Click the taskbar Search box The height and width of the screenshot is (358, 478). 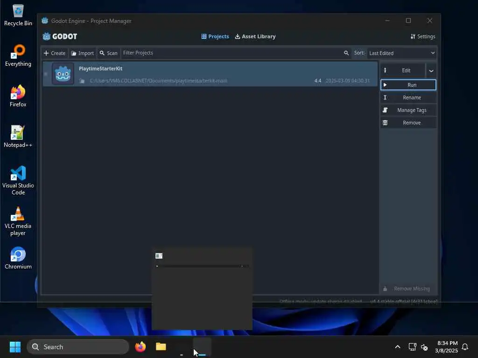click(x=78, y=347)
